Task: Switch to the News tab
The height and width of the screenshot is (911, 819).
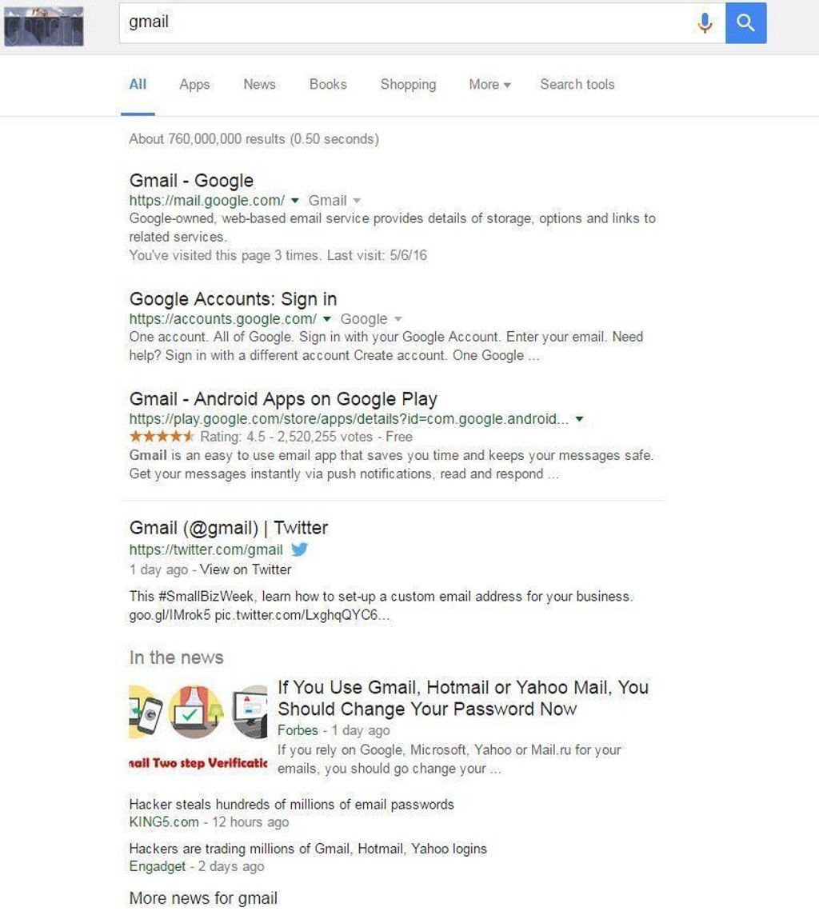Action: pos(259,84)
